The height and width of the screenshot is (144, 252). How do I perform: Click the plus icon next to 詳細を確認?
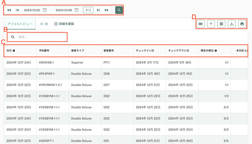point(56,24)
